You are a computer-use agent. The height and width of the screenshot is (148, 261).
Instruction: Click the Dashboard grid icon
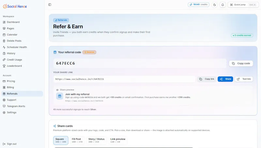[4, 22]
